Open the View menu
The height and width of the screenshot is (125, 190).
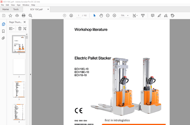[13, 5]
